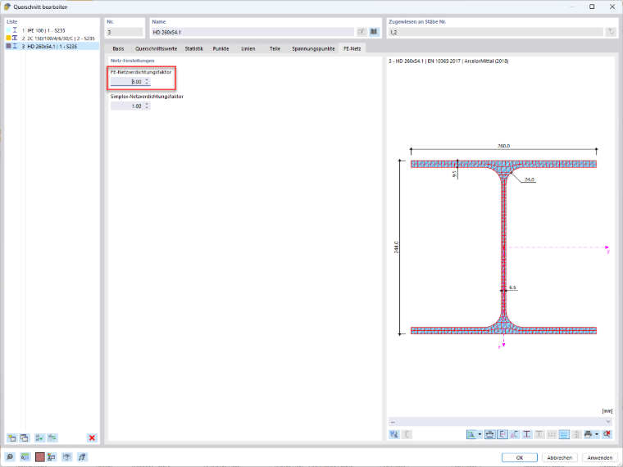The image size is (623, 467).
Task: Expand the result selection combo box below preview
Action: pyautogui.click(x=608, y=421)
